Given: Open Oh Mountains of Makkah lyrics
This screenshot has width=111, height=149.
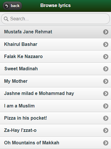Looking at the screenshot, I should (55, 143).
